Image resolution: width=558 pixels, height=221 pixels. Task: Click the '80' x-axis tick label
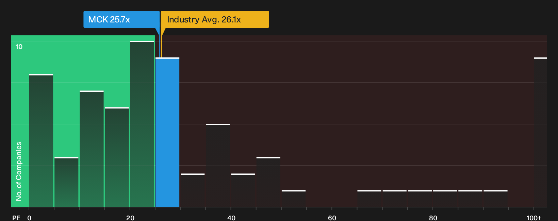tap(433, 218)
